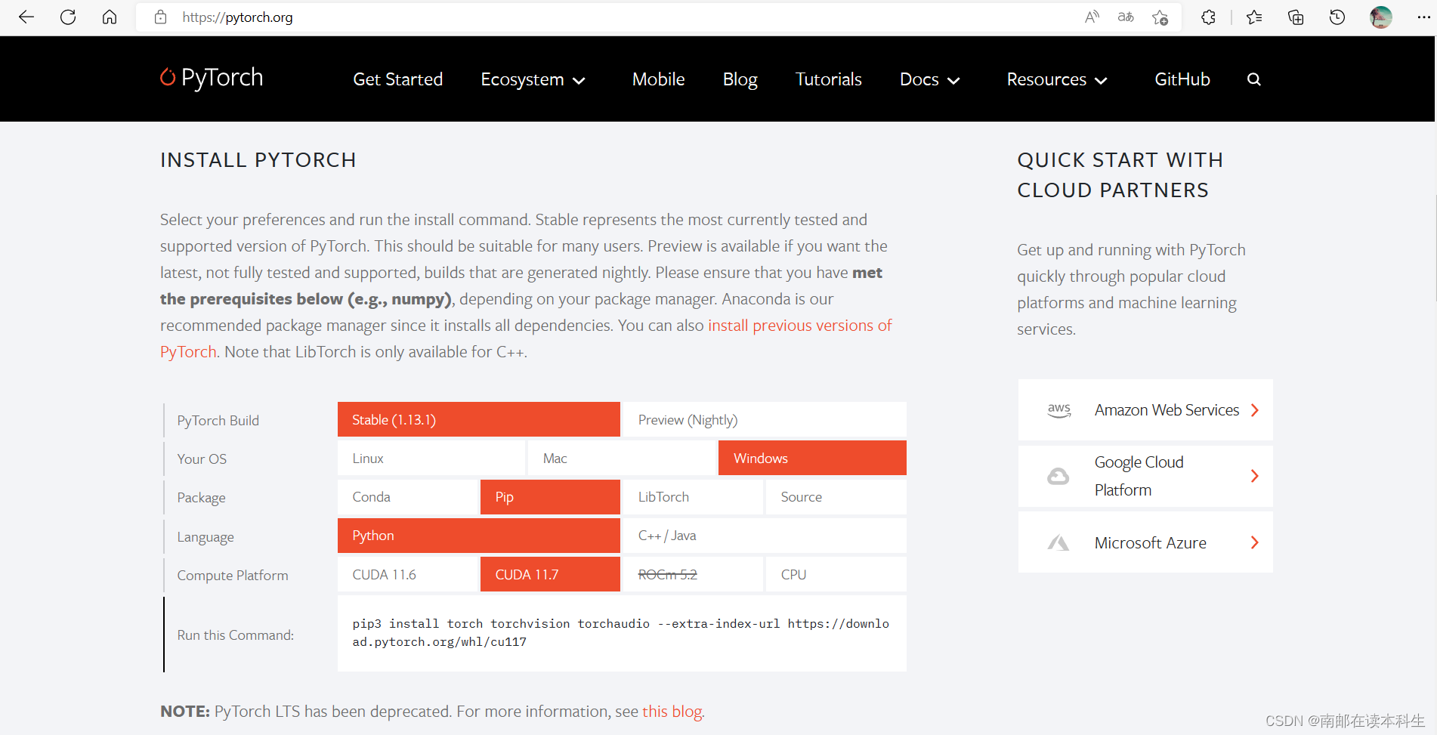Click the Google Cloud logo icon
This screenshot has height=735, width=1437.
1058,476
